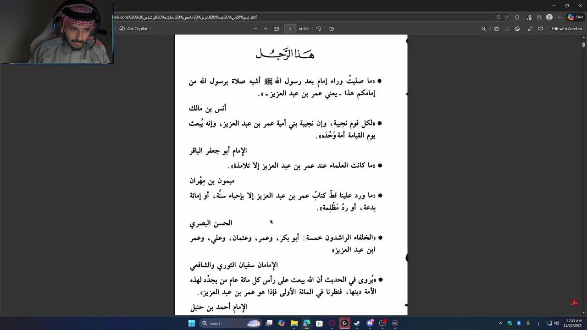
Task: Open PDF viewer settings gear
Action: pos(541,29)
